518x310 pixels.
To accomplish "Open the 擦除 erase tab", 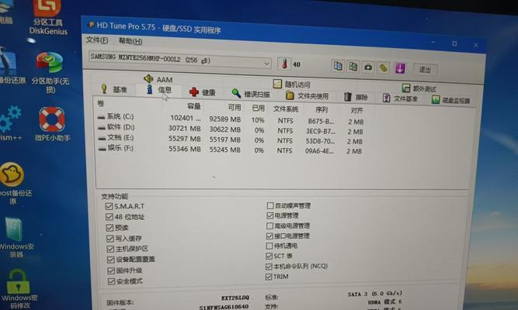I will click(x=356, y=97).
